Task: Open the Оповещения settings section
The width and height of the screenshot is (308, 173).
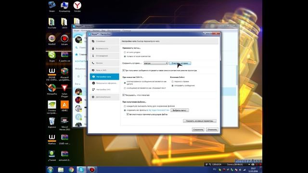Action: tap(104, 56)
